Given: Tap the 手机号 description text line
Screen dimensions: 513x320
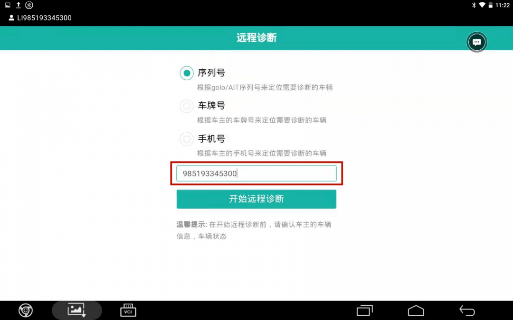Looking at the screenshot, I should [x=261, y=153].
